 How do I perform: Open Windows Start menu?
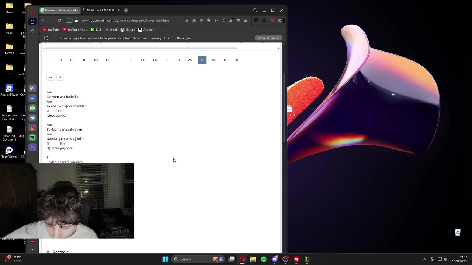point(165,259)
